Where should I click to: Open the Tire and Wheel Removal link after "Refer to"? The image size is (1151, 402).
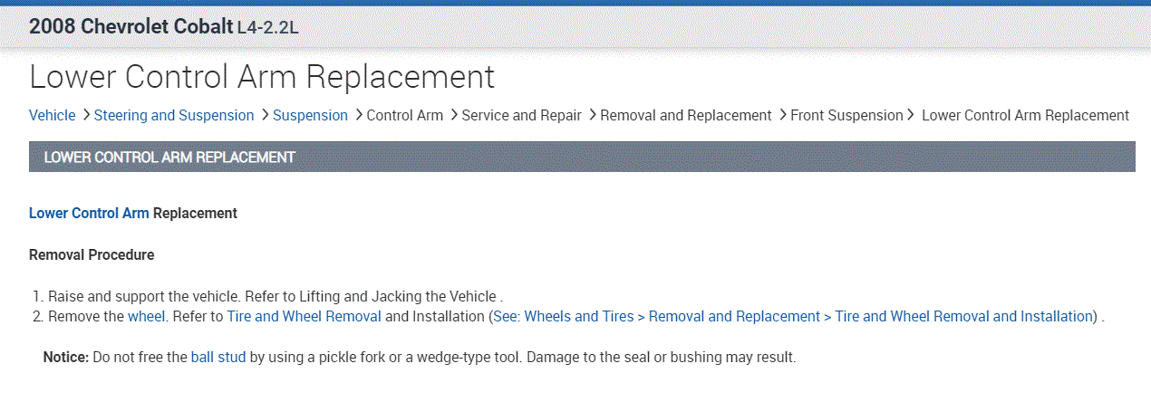pos(304,317)
